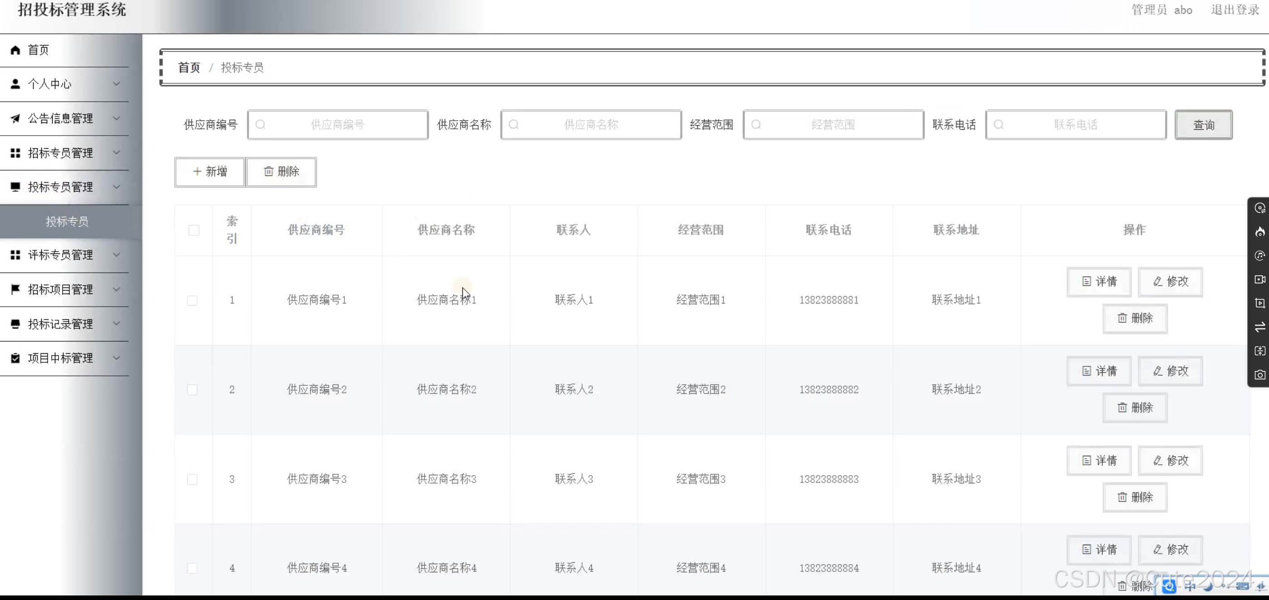The width and height of the screenshot is (1269, 600).
Task: Expand the 评标专员管理 menu chevron
Action: [116, 255]
